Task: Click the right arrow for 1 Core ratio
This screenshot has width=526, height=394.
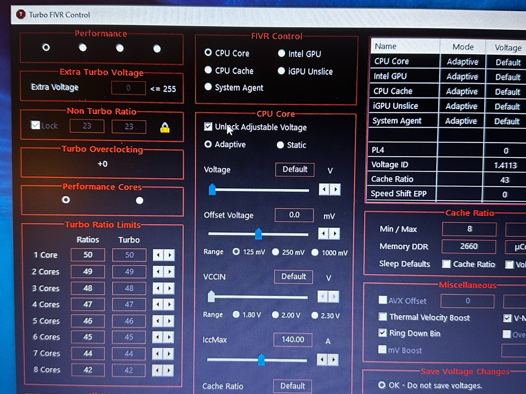Action: coord(169,255)
